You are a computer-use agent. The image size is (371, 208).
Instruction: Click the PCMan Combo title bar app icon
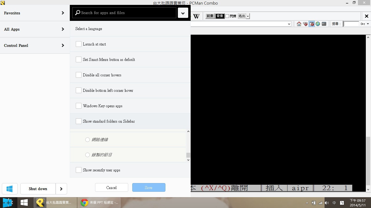pos(2,3)
